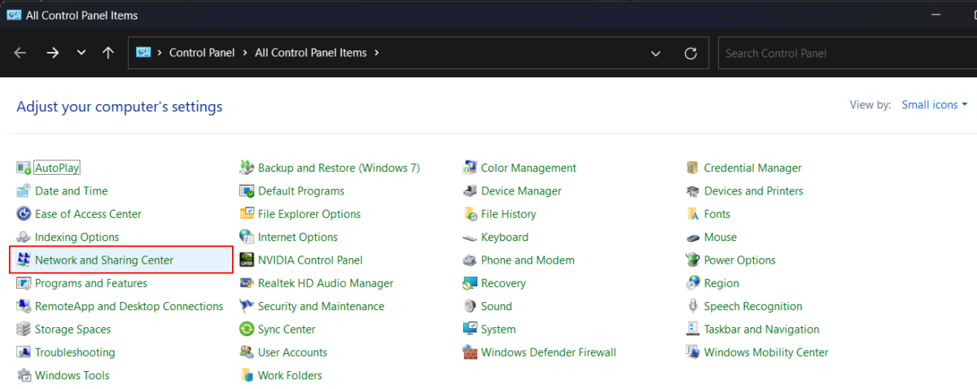Click the Sync Center green icon

click(x=246, y=330)
